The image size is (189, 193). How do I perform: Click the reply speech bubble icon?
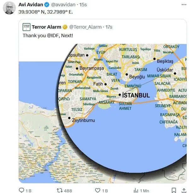[x=22, y=190]
